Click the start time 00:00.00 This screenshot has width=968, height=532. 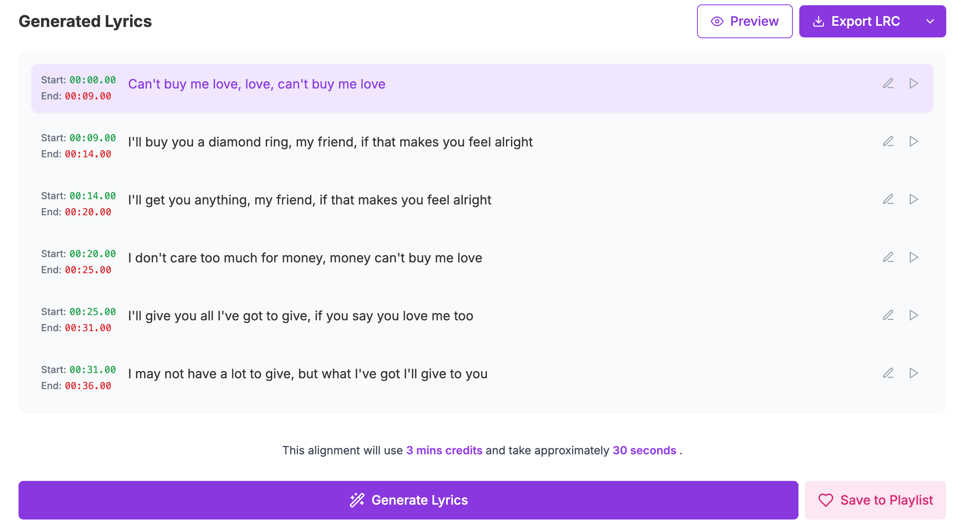(x=93, y=80)
